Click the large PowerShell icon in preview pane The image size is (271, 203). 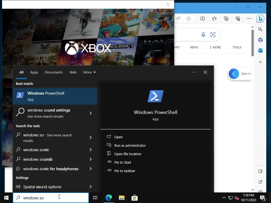click(x=156, y=96)
